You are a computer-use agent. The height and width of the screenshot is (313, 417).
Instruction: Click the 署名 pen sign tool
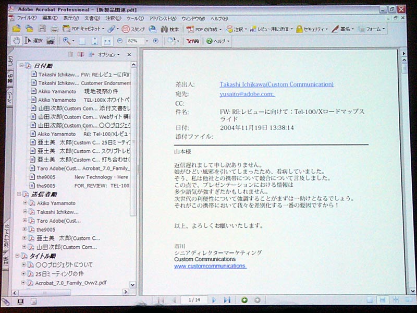[x=342, y=29]
